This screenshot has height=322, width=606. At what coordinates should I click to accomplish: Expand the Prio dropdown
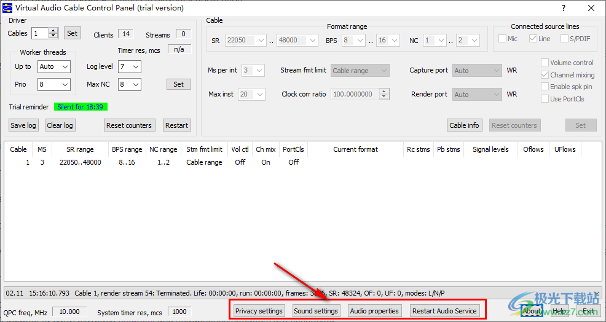[x=54, y=84]
